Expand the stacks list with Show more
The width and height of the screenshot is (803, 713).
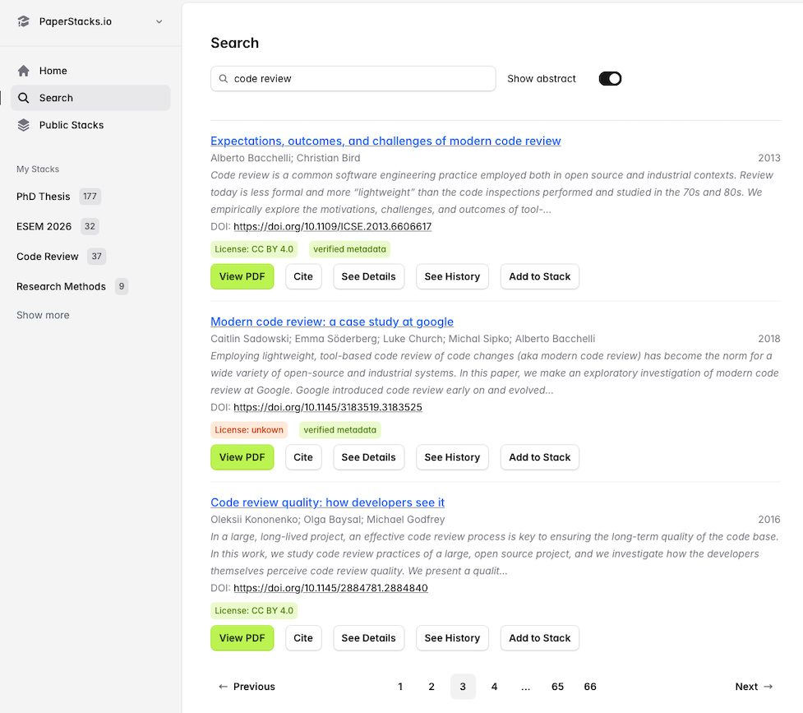point(43,315)
